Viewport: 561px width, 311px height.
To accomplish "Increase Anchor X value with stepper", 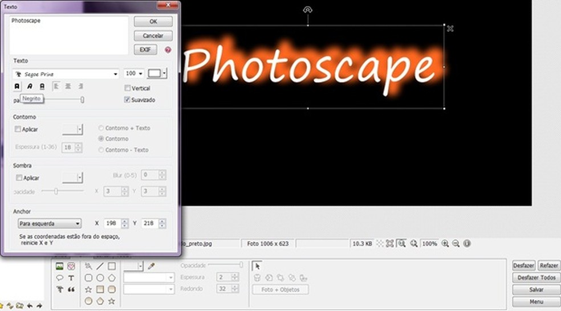I will click(x=124, y=221).
